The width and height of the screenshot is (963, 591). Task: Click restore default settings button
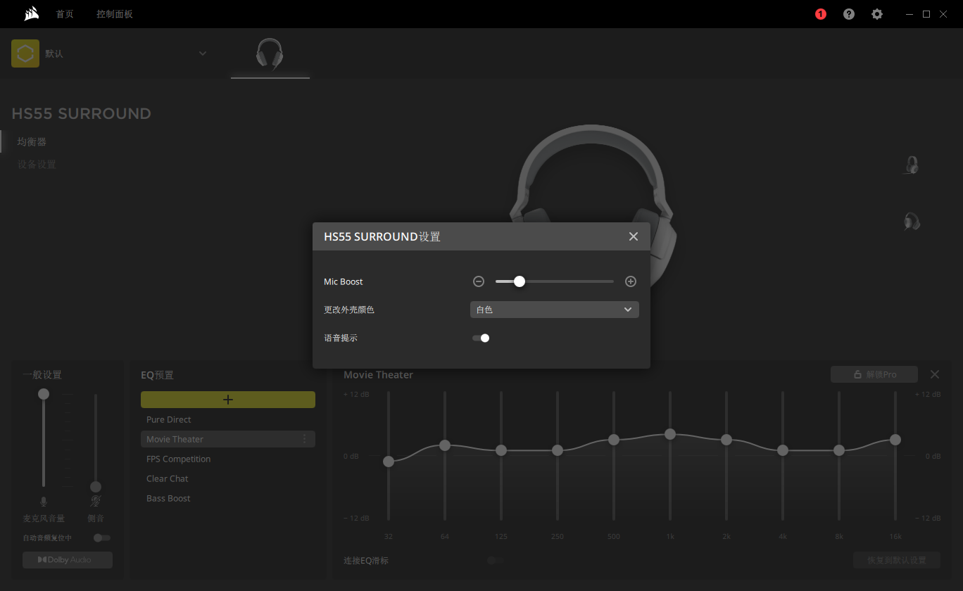(897, 560)
